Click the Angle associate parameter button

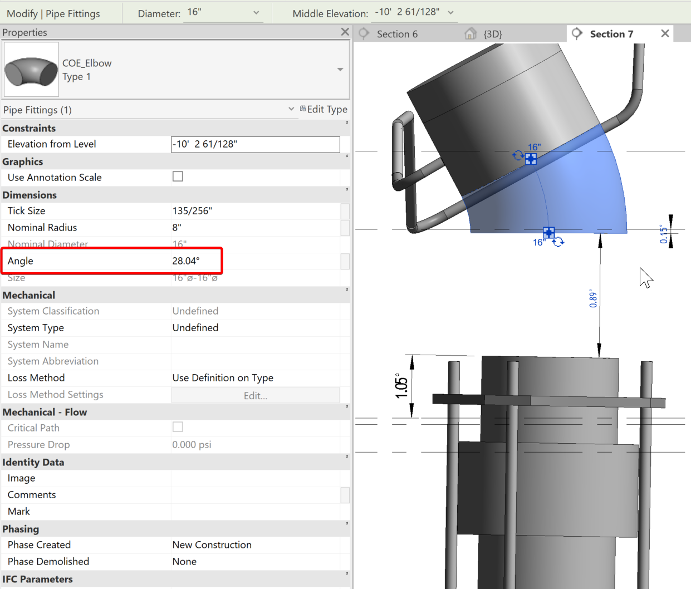pyautogui.click(x=345, y=261)
